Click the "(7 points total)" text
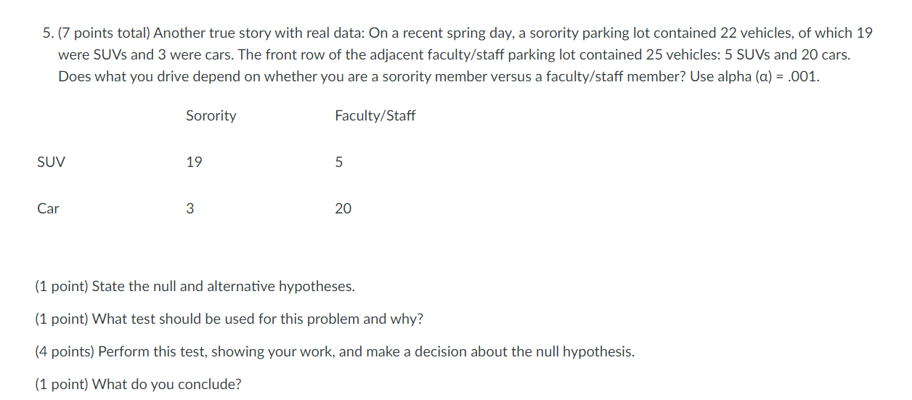Screen dimensions: 912x400 (103, 33)
